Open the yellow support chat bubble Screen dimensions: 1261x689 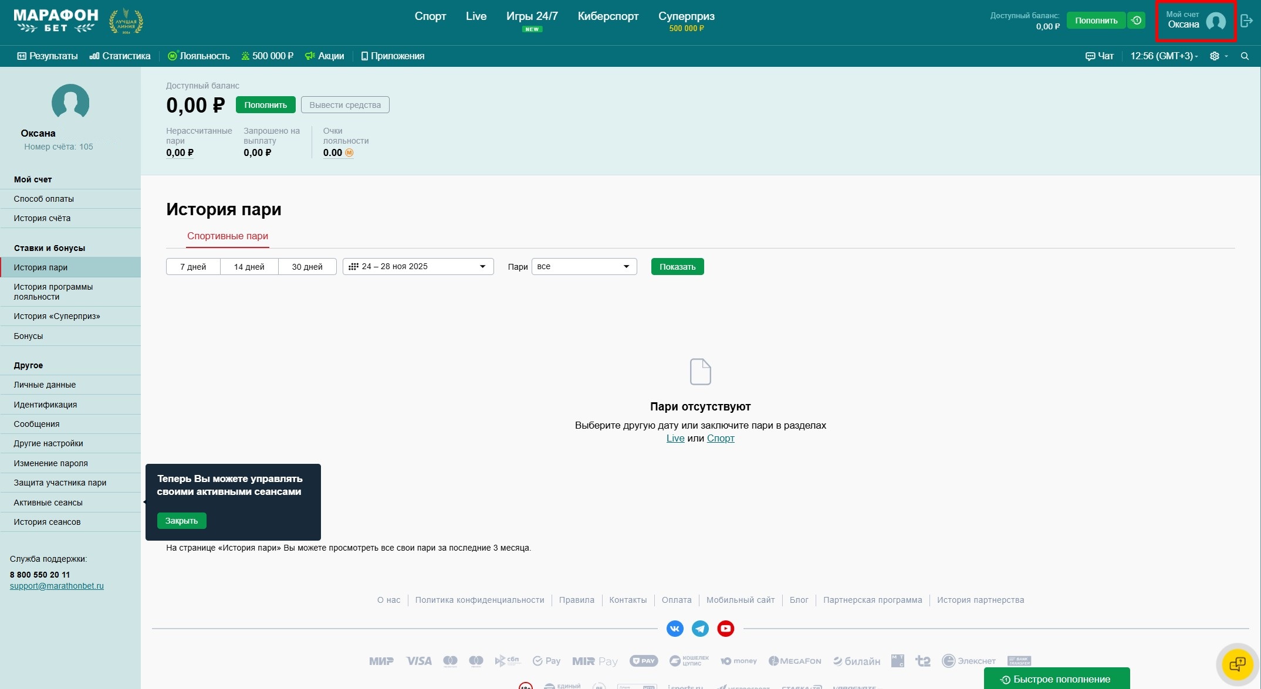pyautogui.click(x=1237, y=664)
